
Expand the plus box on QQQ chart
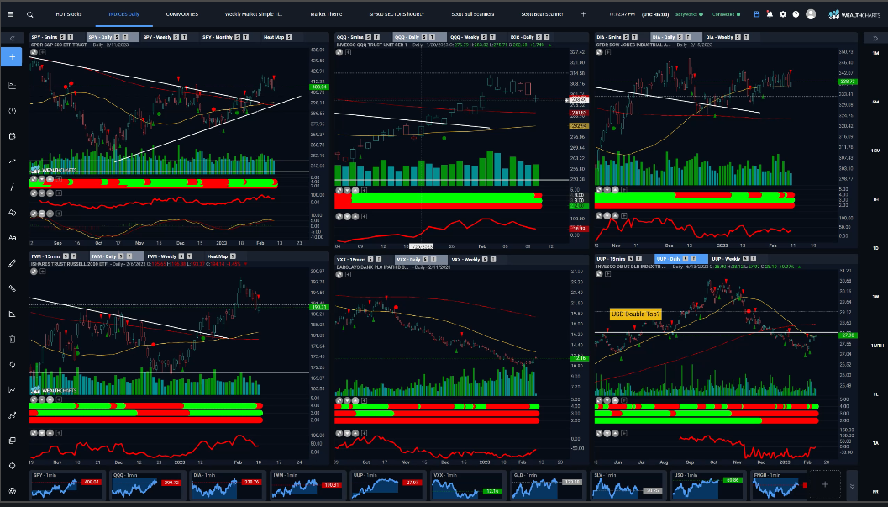pyautogui.click(x=348, y=52)
